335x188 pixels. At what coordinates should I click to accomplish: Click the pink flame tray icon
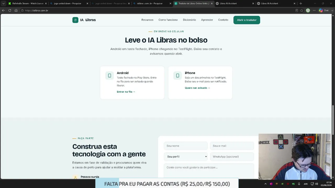(271, 184)
